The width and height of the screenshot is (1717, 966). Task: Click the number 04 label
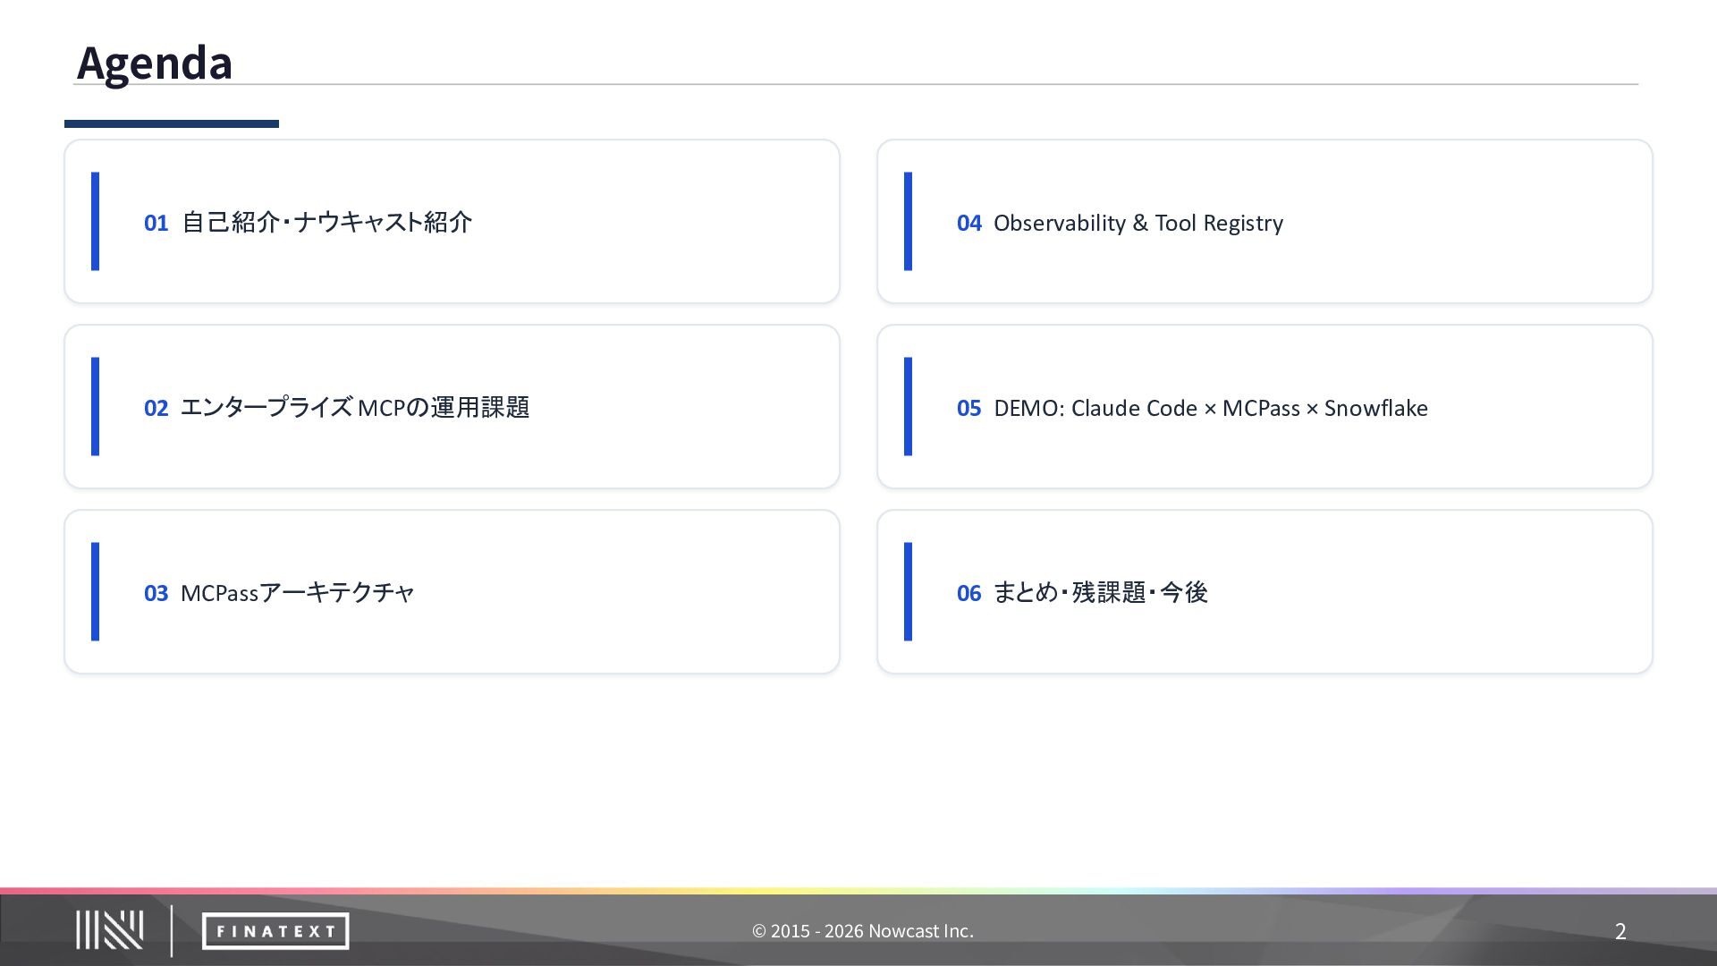point(968,223)
